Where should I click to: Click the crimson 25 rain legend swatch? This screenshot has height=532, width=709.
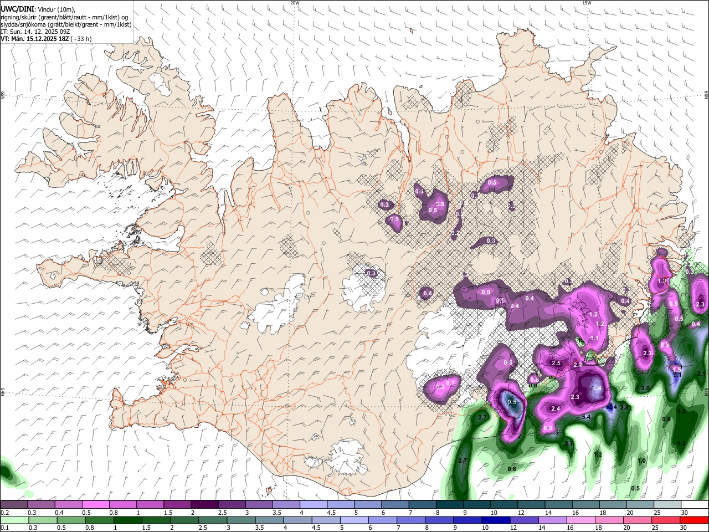[666, 520]
